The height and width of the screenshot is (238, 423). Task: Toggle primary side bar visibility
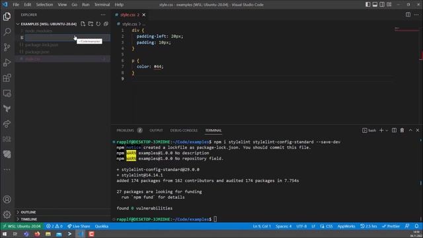[x=367, y=5]
